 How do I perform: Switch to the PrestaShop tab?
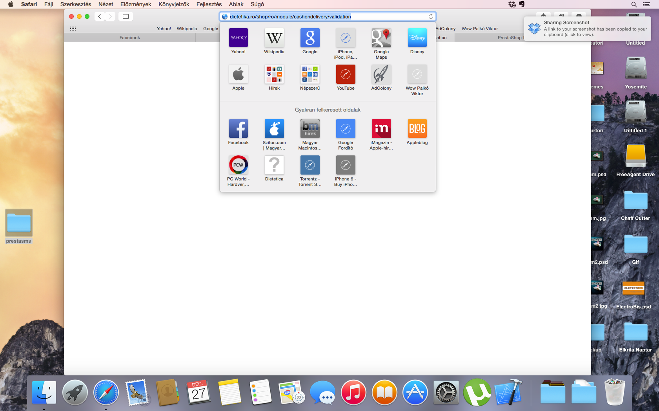click(x=523, y=38)
